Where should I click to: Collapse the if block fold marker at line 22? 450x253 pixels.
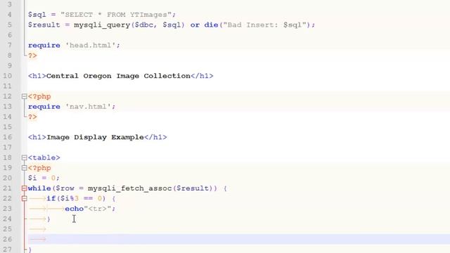(25, 198)
